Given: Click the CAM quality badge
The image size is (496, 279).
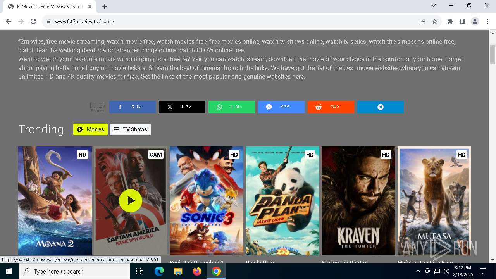Looking at the screenshot, I should [x=155, y=155].
